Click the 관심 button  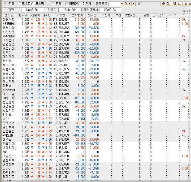tap(166, 3)
